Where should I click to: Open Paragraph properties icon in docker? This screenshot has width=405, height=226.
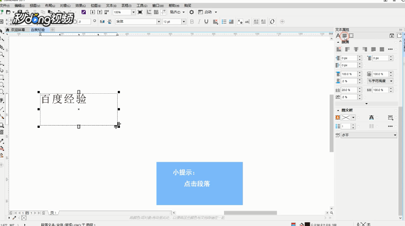pyautogui.click(x=344, y=36)
